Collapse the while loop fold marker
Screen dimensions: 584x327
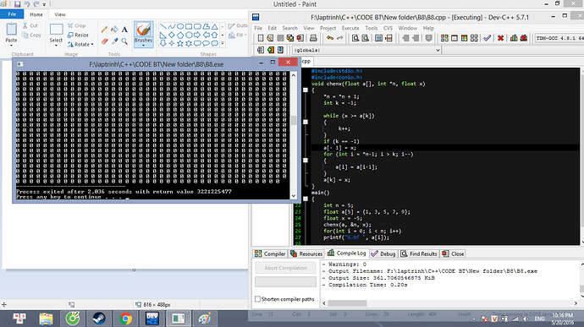click(306, 122)
